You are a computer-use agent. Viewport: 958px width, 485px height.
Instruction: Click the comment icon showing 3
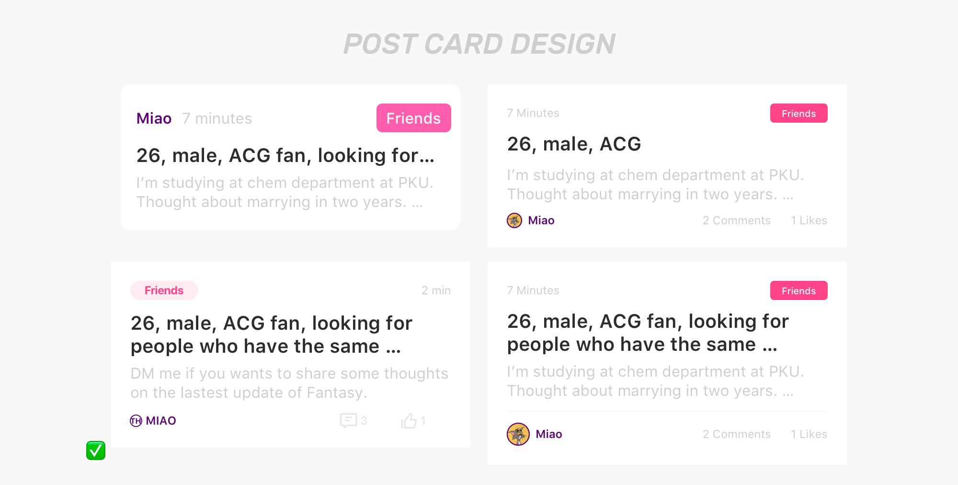(348, 420)
